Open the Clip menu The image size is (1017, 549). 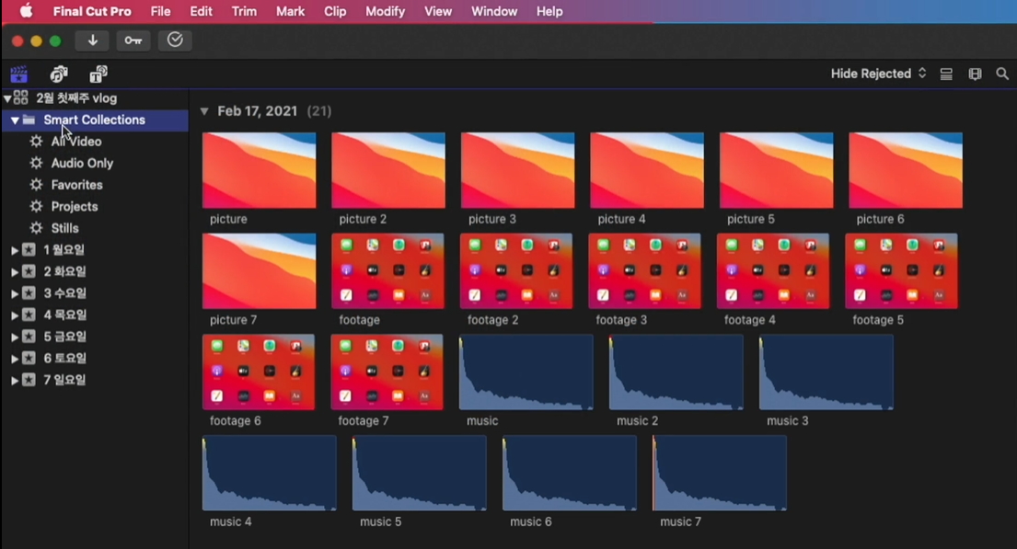335,11
